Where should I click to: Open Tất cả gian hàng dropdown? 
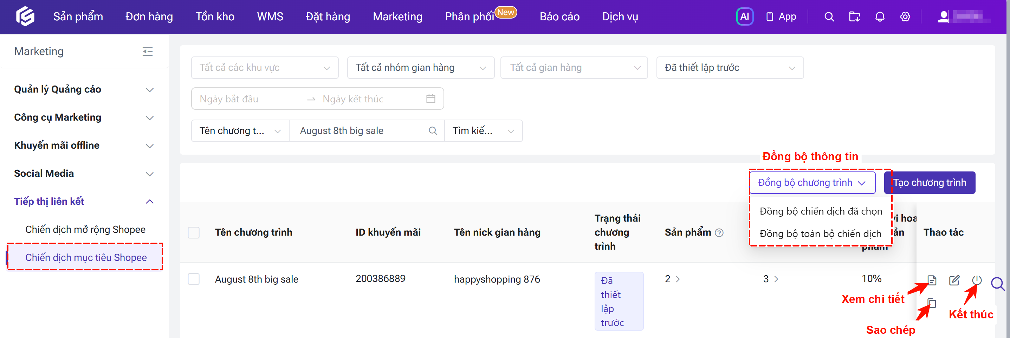[x=574, y=68]
